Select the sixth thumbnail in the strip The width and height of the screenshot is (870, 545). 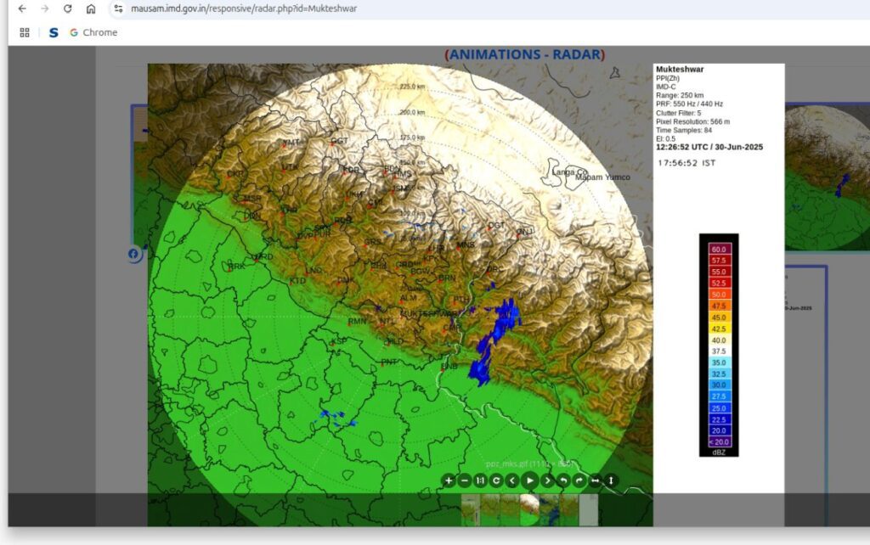568,509
